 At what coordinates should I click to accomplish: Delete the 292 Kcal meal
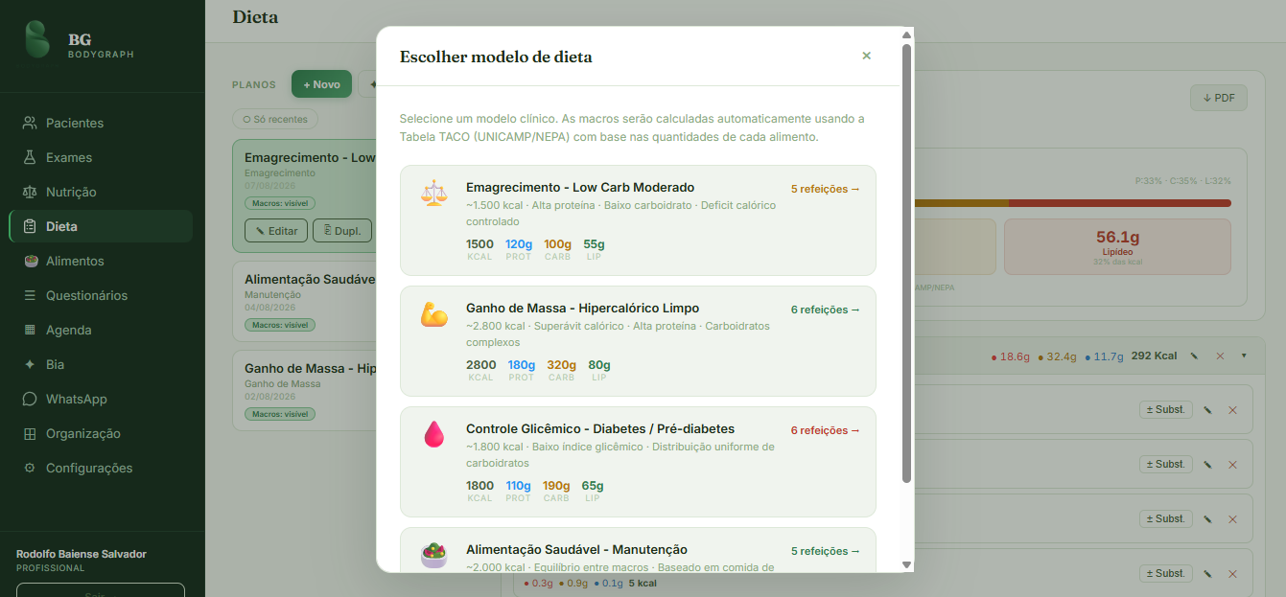click(1220, 356)
